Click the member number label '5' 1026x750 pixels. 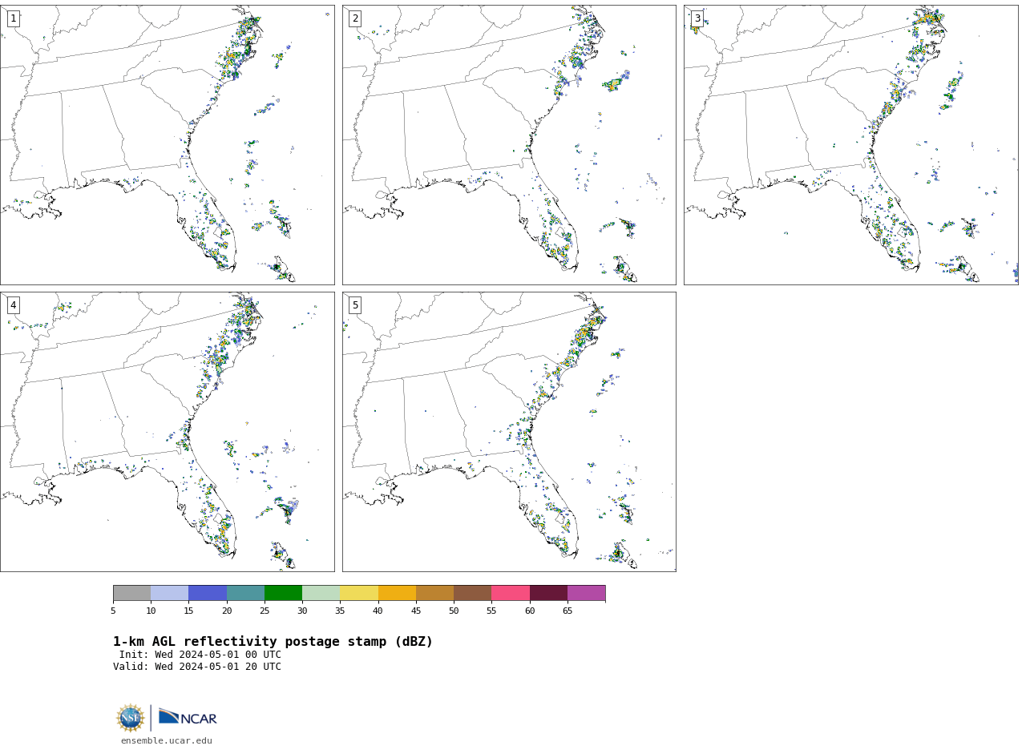pos(355,305)
